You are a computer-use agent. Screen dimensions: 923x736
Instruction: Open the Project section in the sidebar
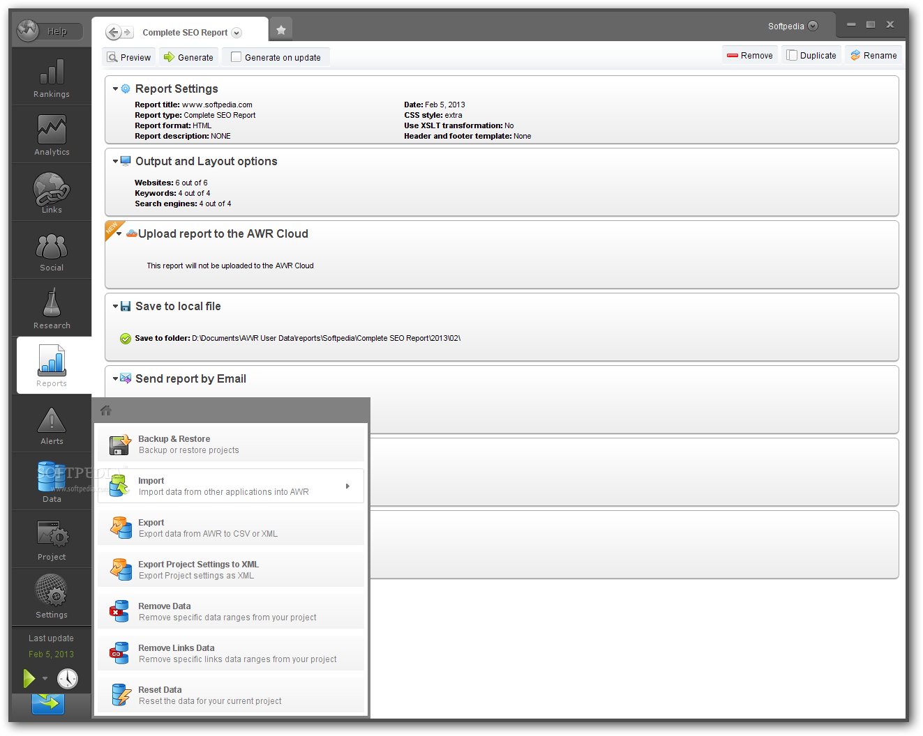click(x=52, y=539)
